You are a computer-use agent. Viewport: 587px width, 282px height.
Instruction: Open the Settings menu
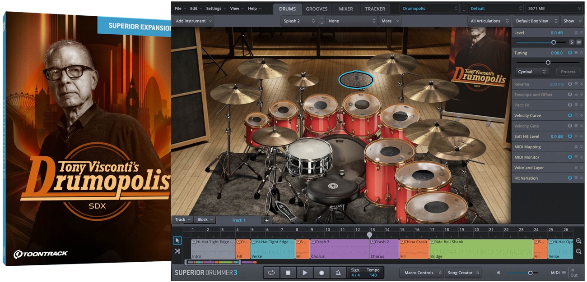click(x=214, y=8)
